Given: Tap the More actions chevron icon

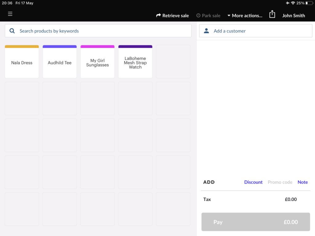Looking at the screenshot, I should coord(228,15).
